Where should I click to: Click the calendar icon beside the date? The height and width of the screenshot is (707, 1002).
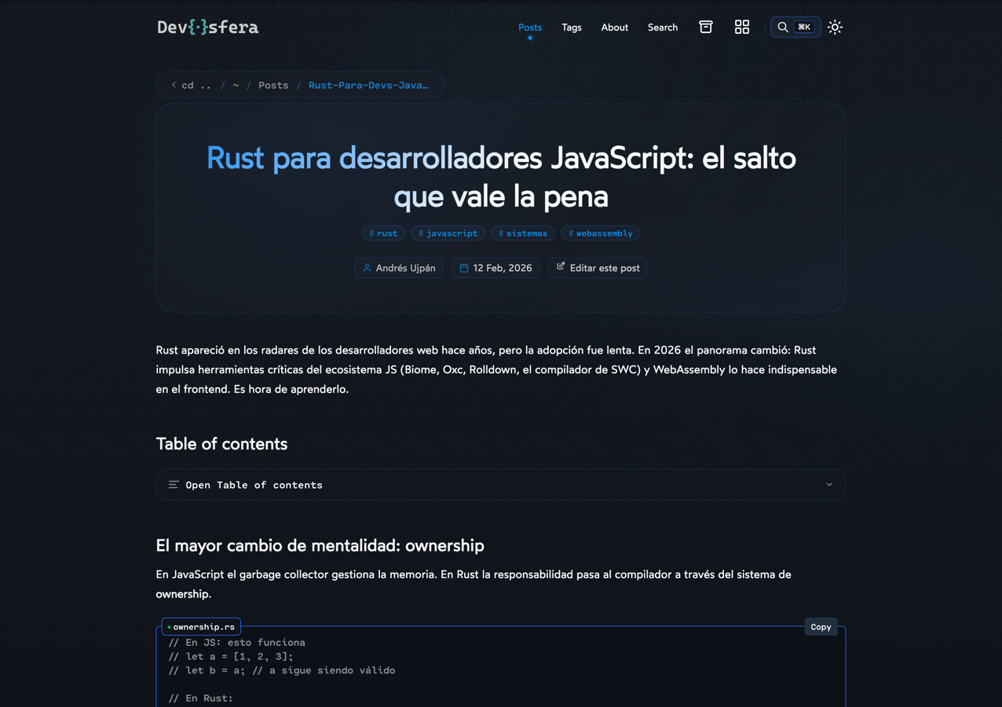click(x=464, y=268)
